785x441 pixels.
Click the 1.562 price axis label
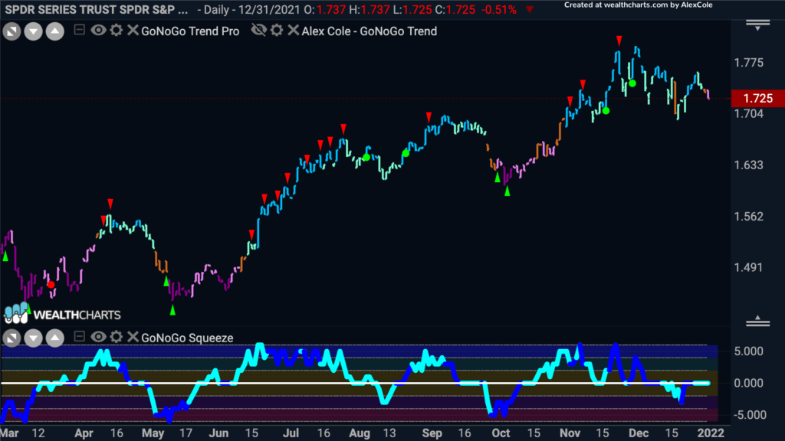(x=749, y=217)
